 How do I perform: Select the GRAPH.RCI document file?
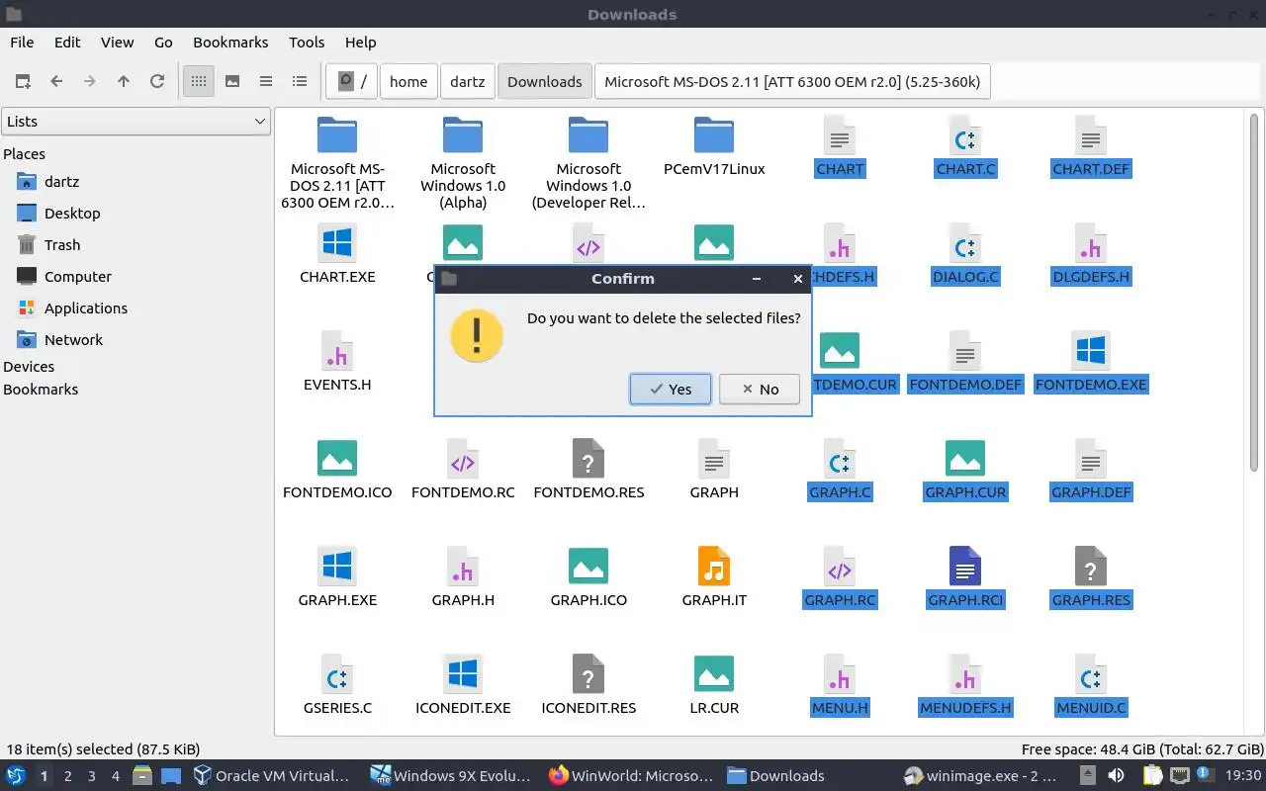click(965, 577)
